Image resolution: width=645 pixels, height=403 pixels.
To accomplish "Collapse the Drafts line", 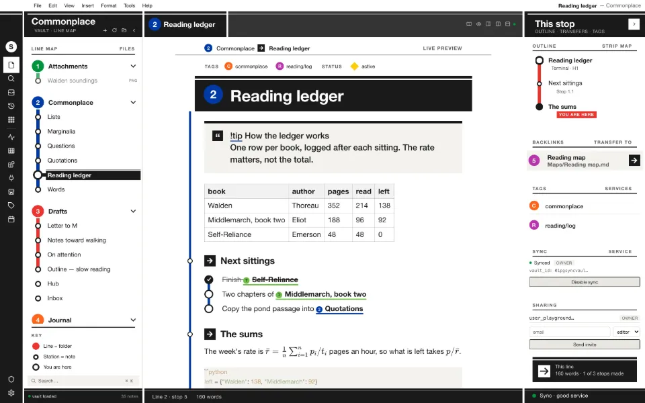I will point(133,212).
